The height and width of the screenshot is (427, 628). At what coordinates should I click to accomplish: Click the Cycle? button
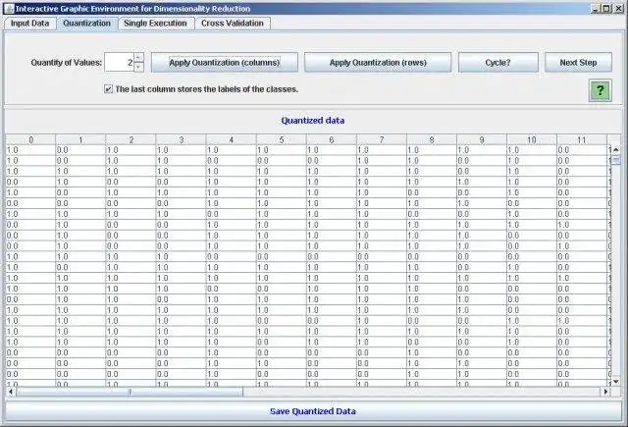pos(497,63)
